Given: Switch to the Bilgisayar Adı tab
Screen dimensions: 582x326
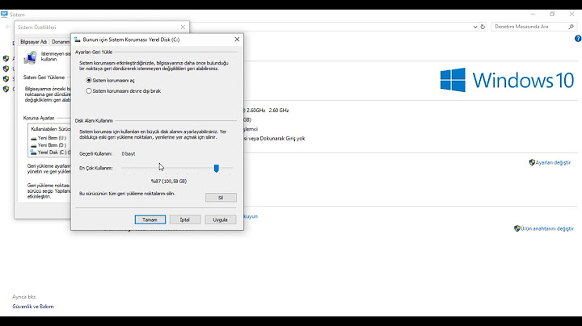Looking at the screenshot, I should click(x=33, y=42).
